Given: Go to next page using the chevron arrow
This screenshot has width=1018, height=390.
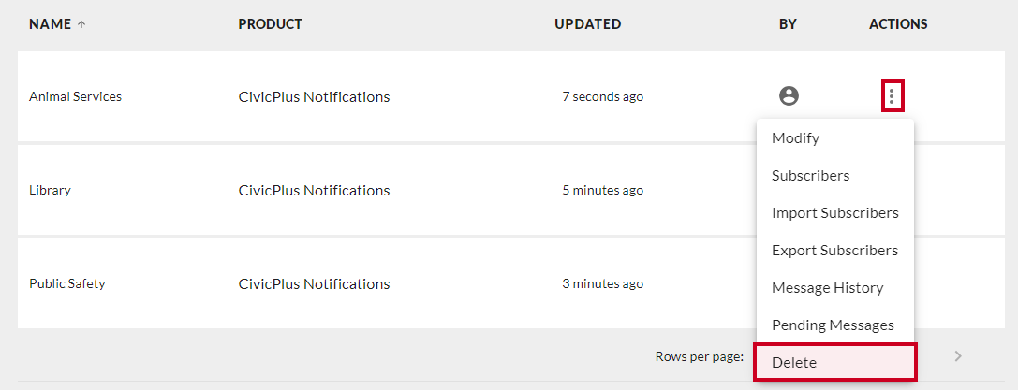Looking at the screenshot, I should click(x=958, y=355).
